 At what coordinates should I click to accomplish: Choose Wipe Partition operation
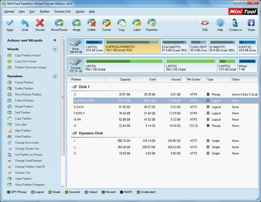tap(23, 179)
